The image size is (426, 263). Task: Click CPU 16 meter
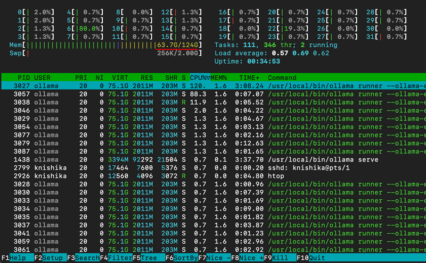(239, 12)
